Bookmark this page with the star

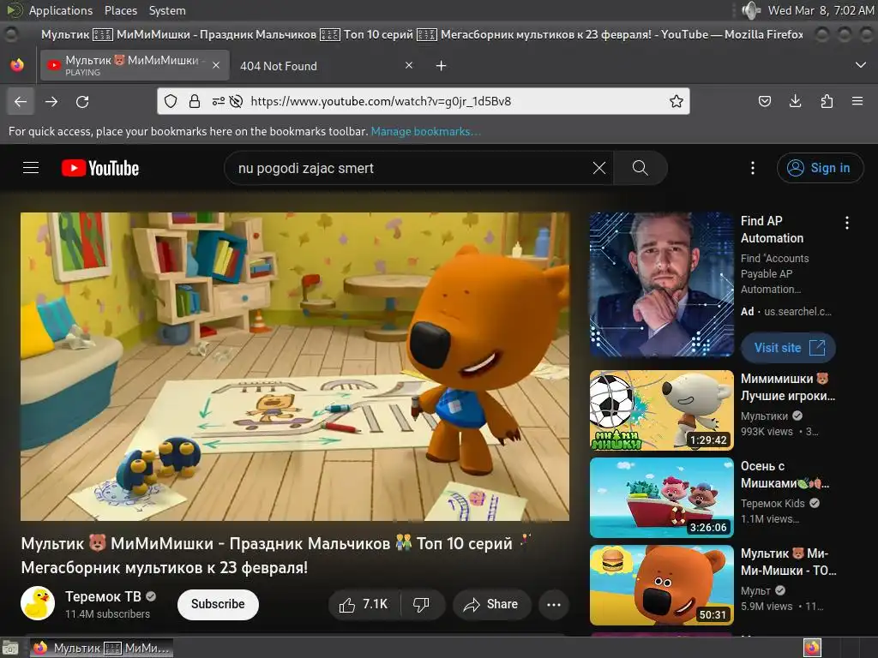point(677,101)
